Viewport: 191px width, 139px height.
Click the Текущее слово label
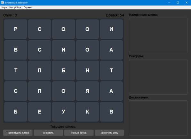[x=63, y=127]
